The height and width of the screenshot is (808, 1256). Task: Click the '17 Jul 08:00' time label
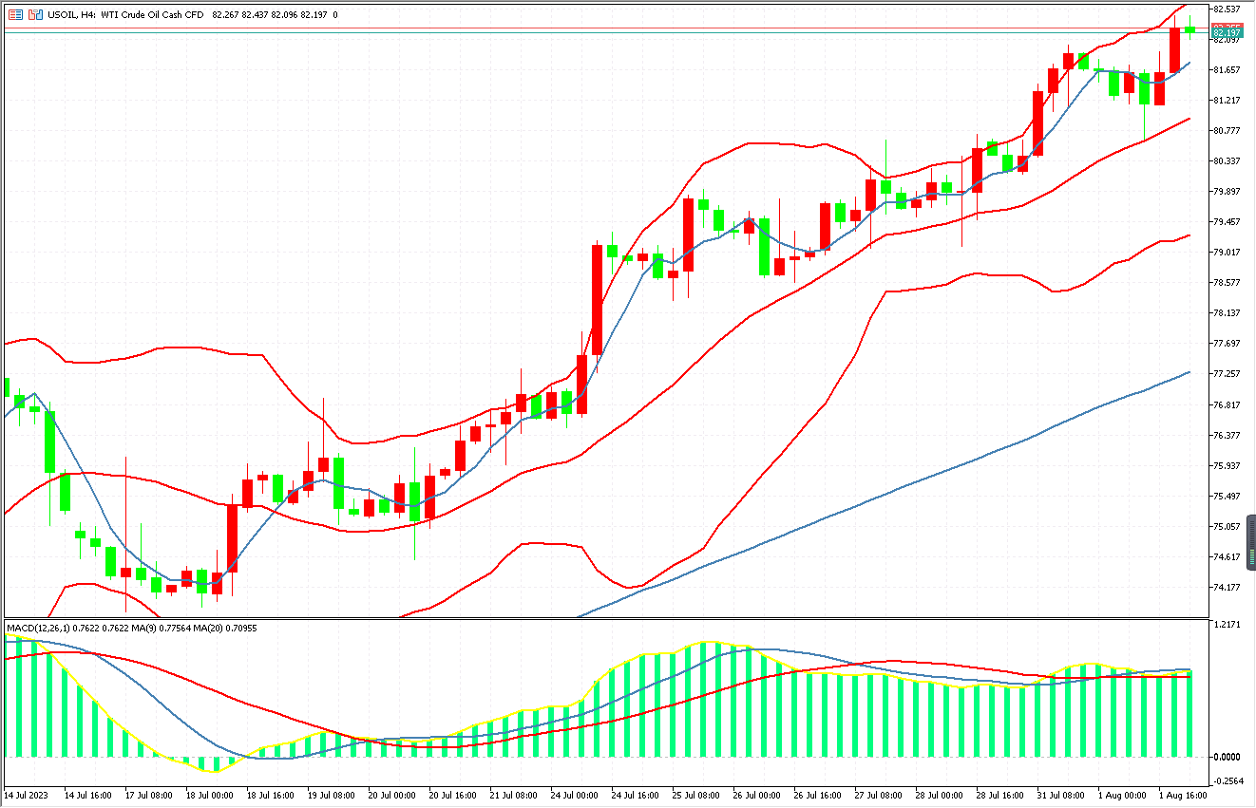point(149,795)
